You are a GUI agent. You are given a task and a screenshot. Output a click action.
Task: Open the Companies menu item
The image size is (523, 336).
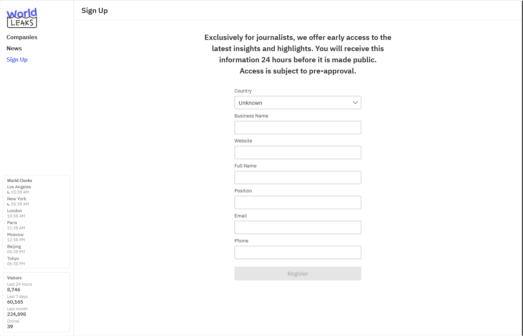(x=22, y=37)
